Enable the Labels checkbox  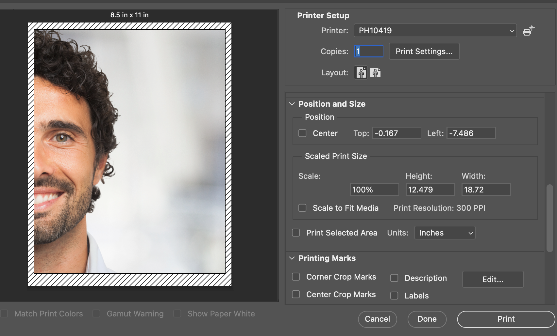click(394, 296)
